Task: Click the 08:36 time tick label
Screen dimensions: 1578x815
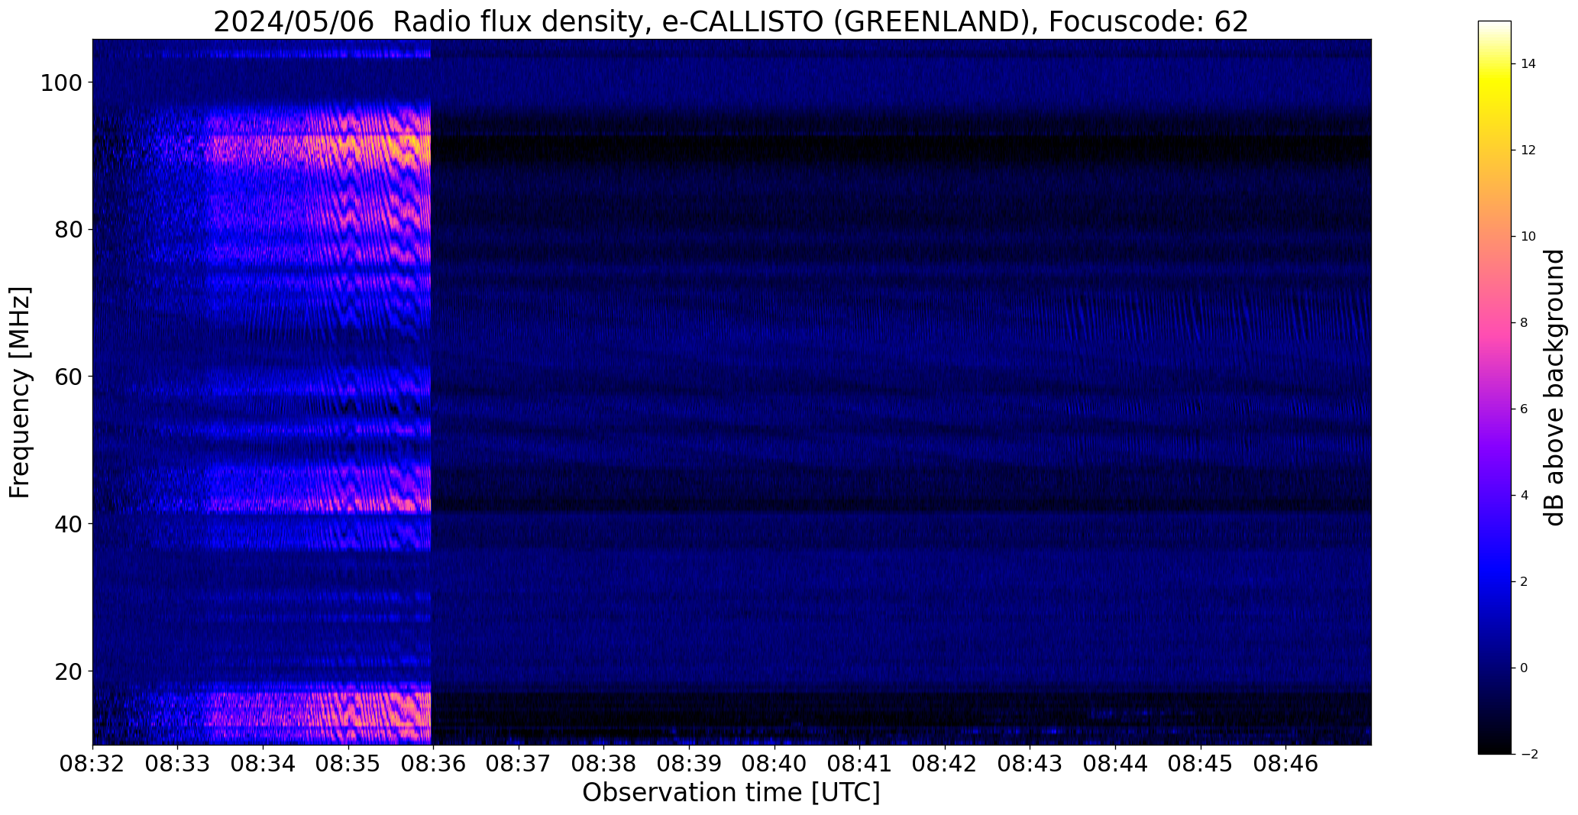Action: point(433,764)
